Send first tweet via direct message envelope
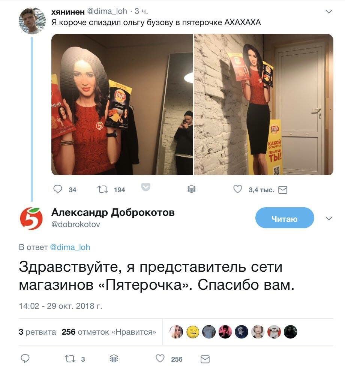Image resolution: width=345 pixels, height=377 pixels. (x=283, y=190)
